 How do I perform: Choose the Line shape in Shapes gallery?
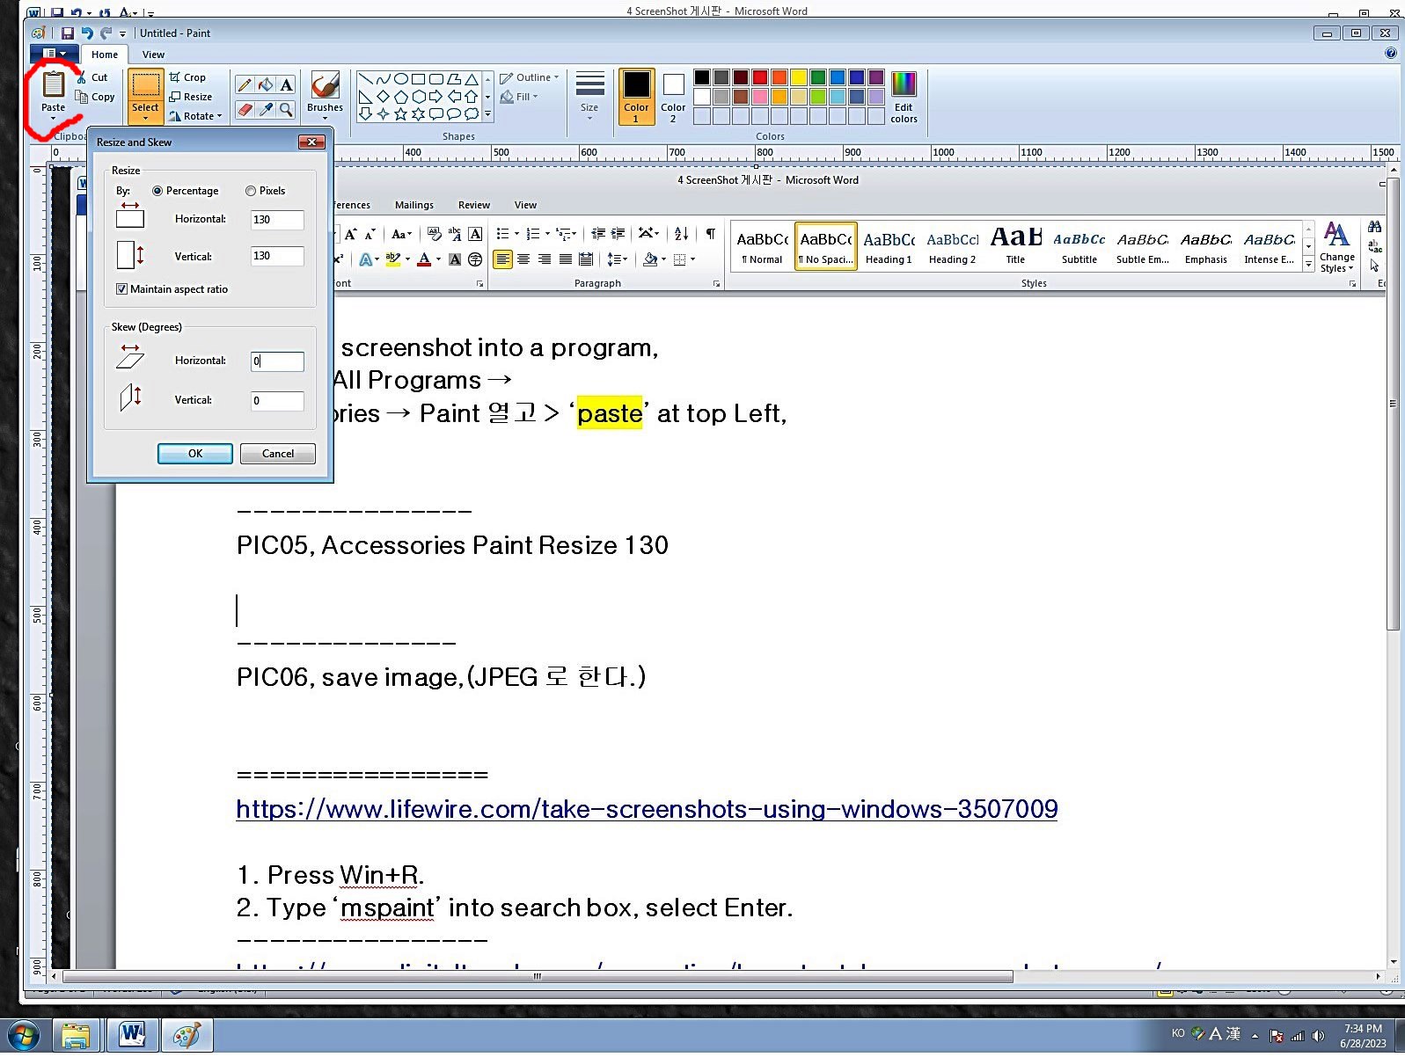[365, 79]
